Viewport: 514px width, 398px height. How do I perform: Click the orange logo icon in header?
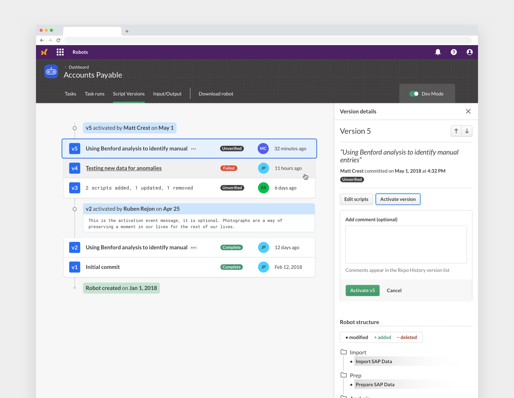click(44, 52)
